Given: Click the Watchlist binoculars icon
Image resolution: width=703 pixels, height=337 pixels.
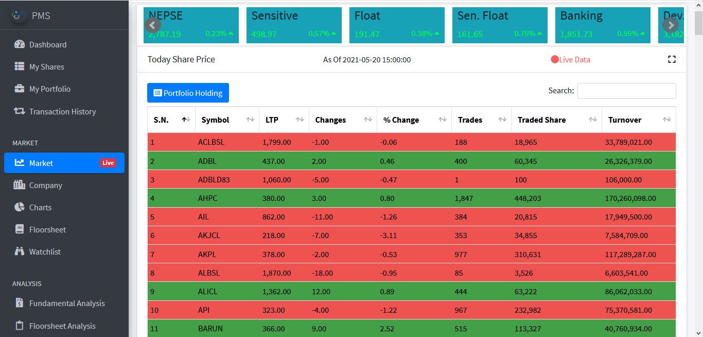Looking at the screenshot, I should (20, 251).
